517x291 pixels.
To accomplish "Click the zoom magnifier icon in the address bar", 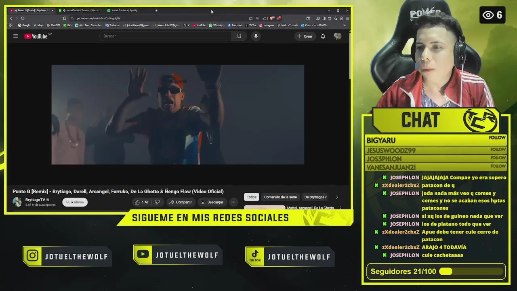I will [x=257, y=19].
